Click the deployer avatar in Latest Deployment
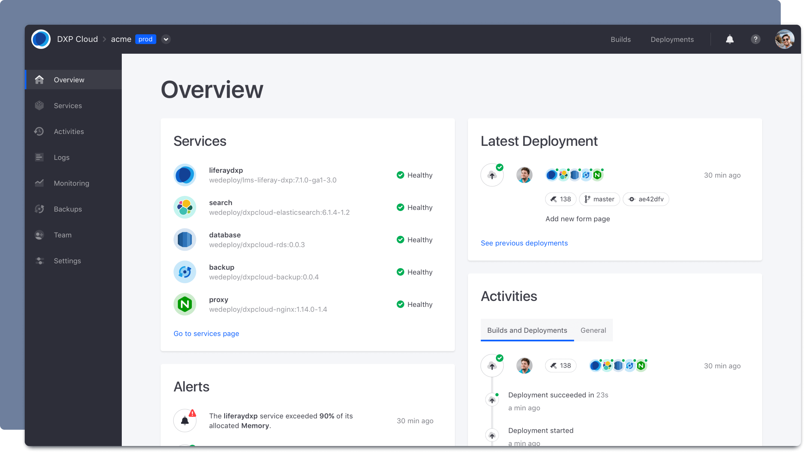Image resolution: width=810 pixels, height=455 pixels. pos(524,175)
